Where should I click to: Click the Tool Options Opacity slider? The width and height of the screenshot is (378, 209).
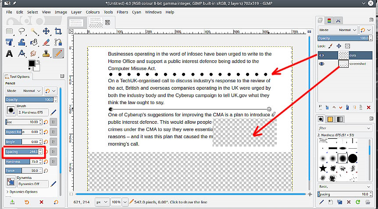tap(30, 100)
